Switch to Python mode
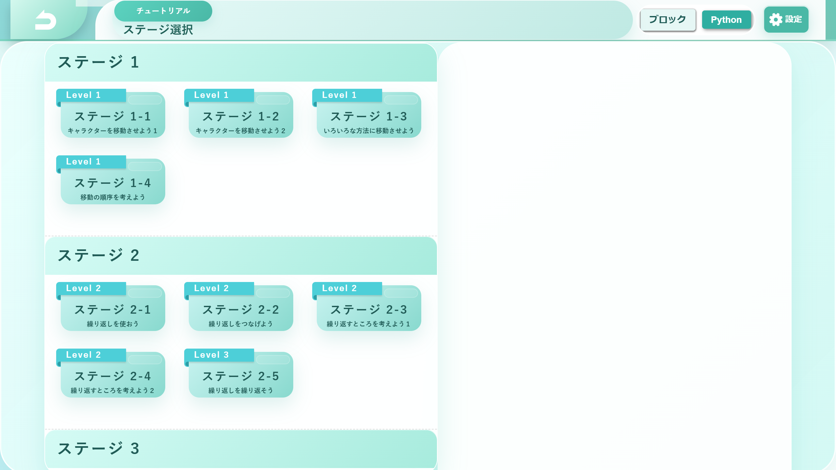This screenshot has height=470, width=836. click(x=726, y=20)
